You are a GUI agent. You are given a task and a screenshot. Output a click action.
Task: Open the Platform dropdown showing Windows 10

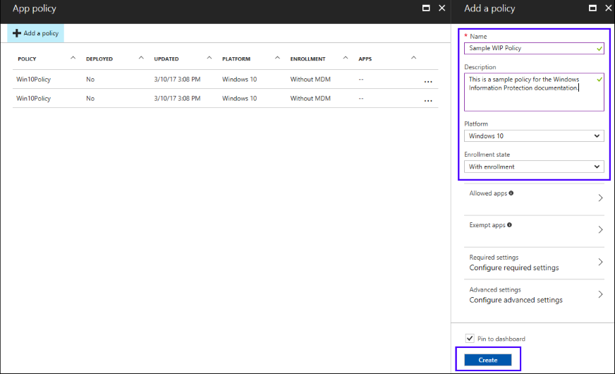[533, 135]
